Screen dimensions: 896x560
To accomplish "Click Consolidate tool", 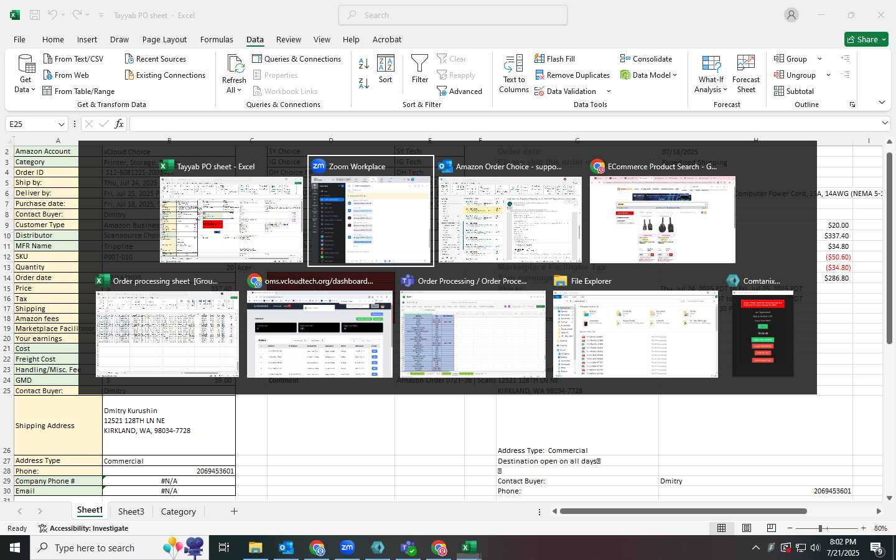I will click(646, 58).
